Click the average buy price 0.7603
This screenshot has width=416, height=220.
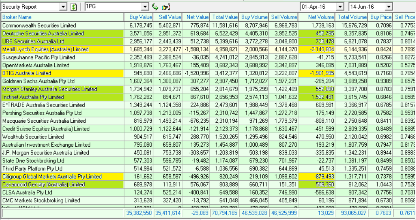click(x=380, y=213)
